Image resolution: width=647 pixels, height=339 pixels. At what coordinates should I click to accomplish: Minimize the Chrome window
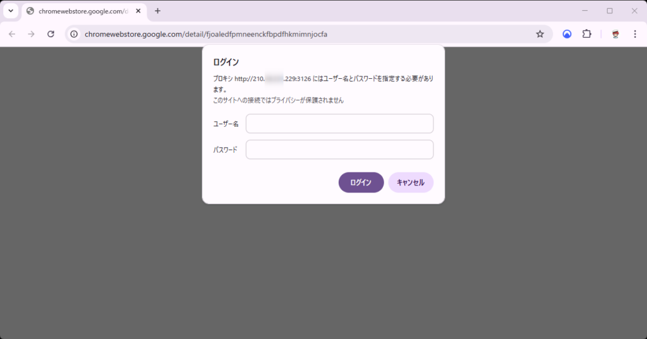[x=585, y=11]
